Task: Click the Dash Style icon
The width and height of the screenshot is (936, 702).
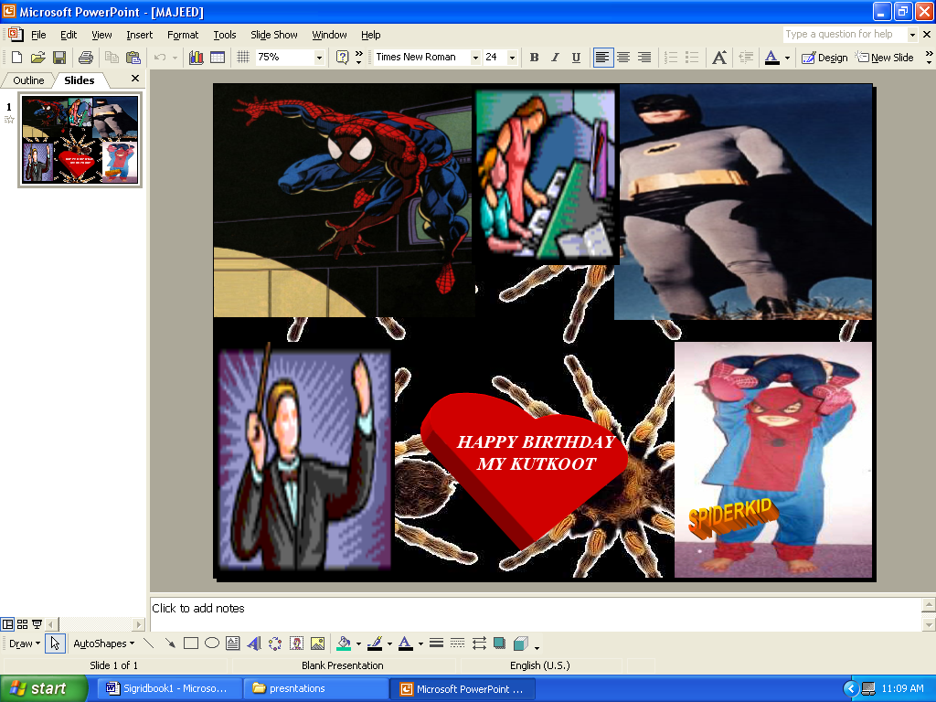Action: [x=457, y=643]
